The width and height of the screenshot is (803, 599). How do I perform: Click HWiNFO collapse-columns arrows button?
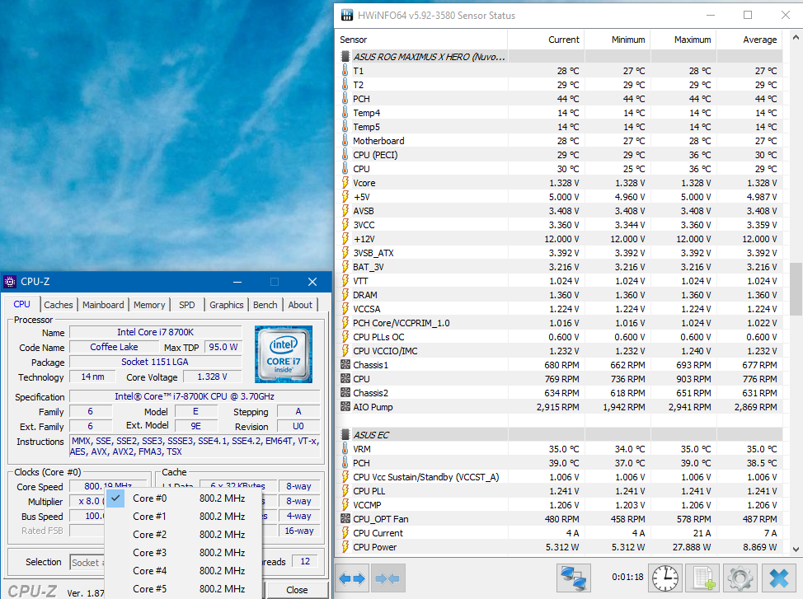tap(387, 578)
